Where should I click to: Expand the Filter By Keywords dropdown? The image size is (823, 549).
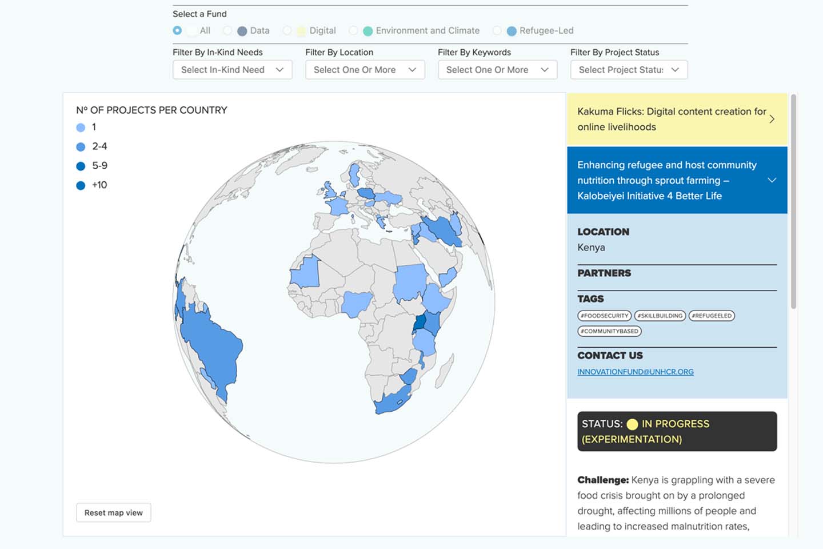click(497, 70)
